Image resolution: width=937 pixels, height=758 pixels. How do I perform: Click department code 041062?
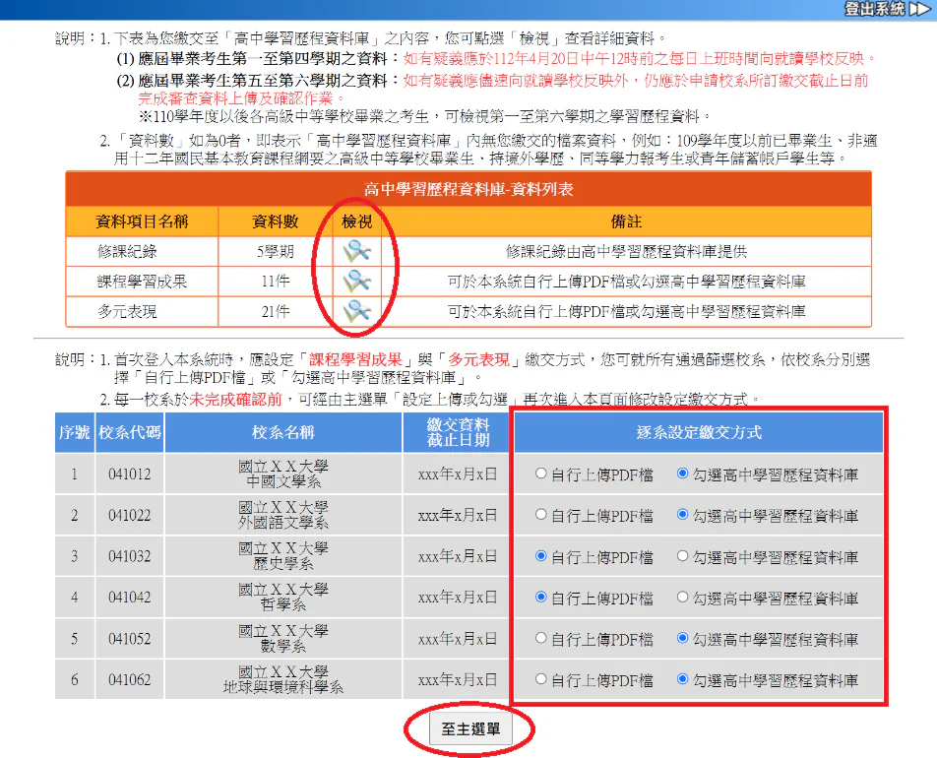[129, 679]
